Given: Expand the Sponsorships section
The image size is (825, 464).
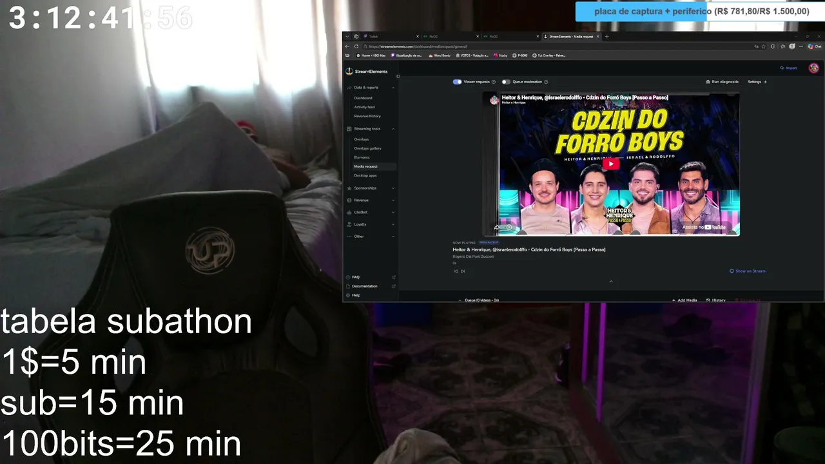Looking at the screenshot, I should pos(393,188).
